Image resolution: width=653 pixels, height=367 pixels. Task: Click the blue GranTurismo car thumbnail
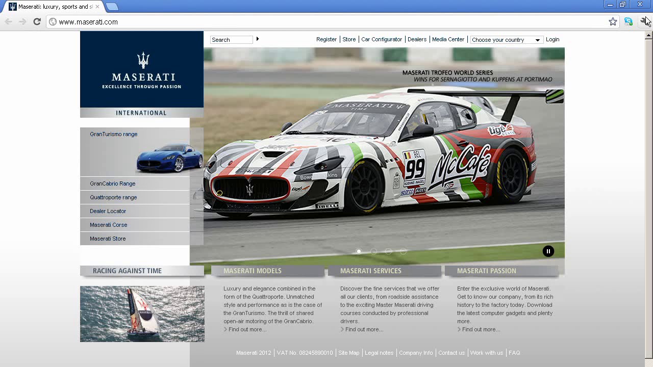click(169, 158)
